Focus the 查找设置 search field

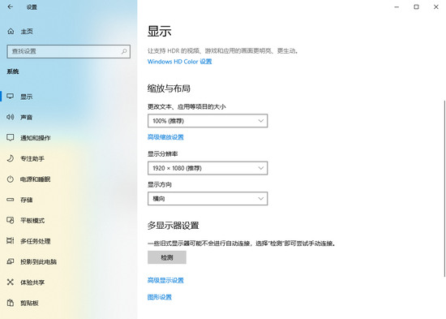69,52
